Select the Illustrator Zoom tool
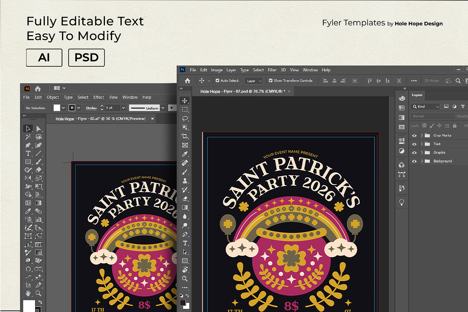468x312 pixels. coord(39,293)
